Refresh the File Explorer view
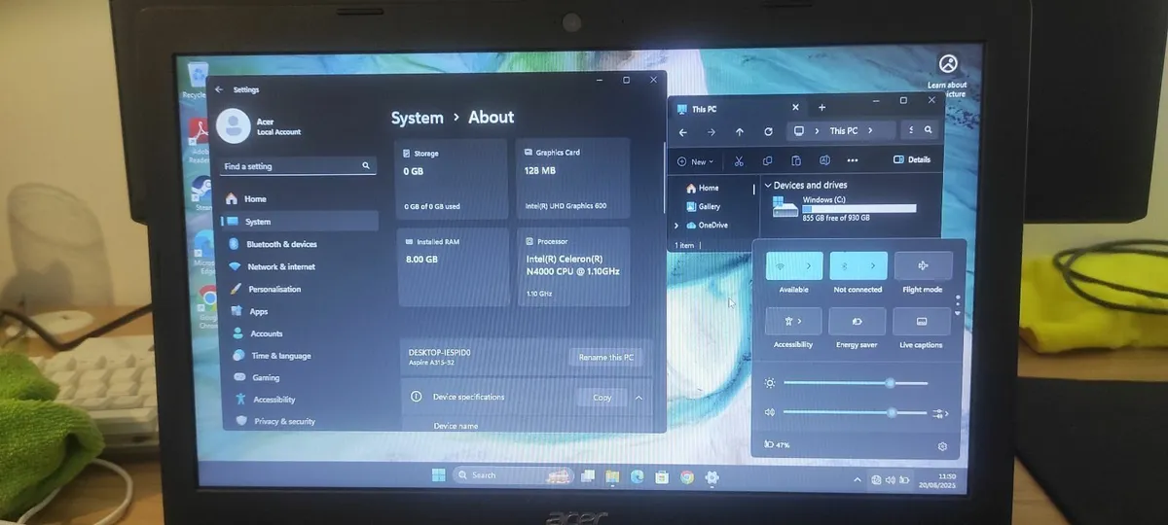 (x=769, y=131)
